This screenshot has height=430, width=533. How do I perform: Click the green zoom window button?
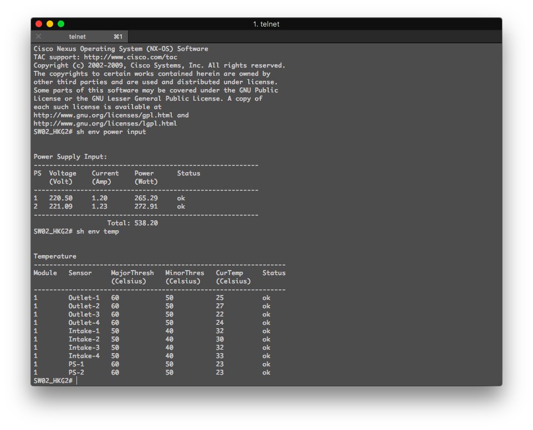tap(61, 24)
